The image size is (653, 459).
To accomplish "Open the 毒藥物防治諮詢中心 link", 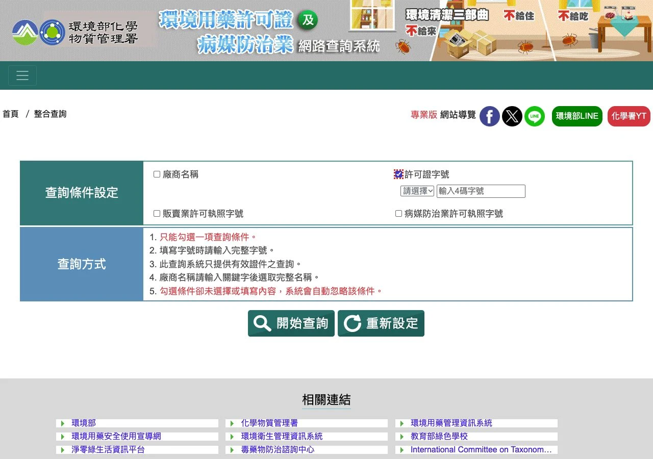I will click(x=278, y=450).
